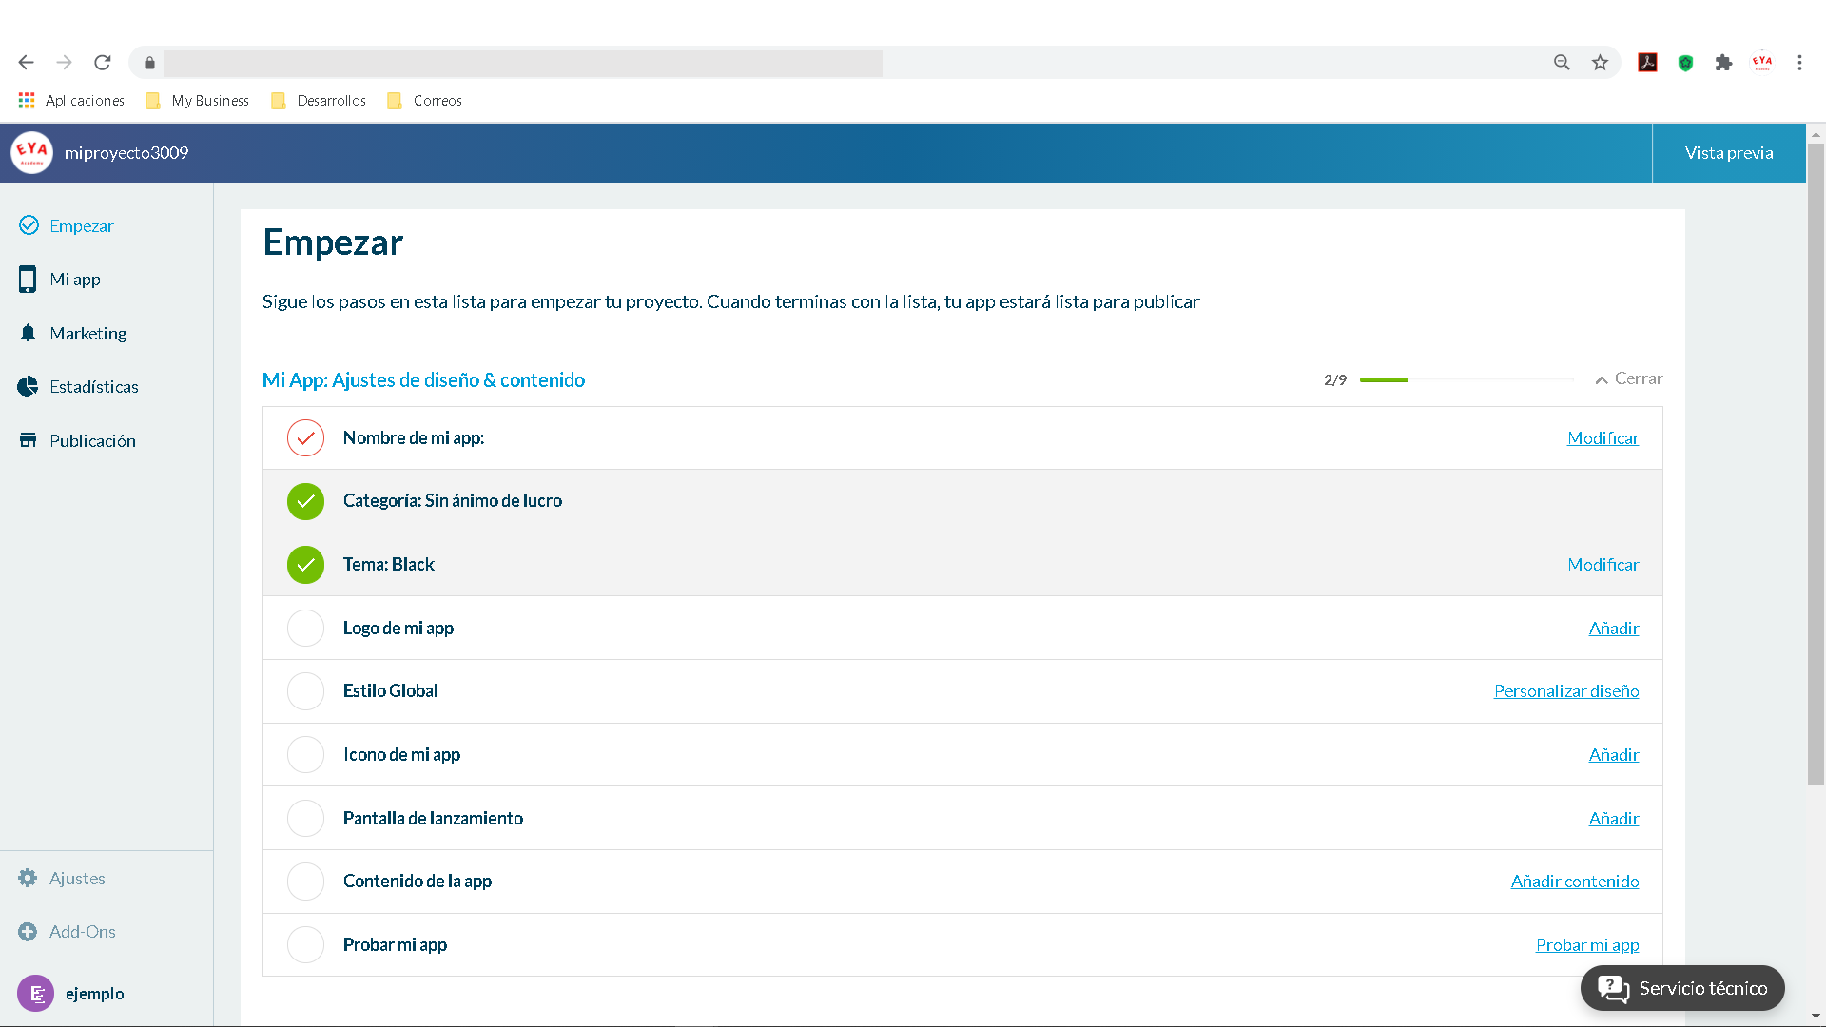Image resolution: width=1826 pixels, height=1027 pixels.
Task: Toggle the Icono de mi app circle
Action: (x=305, y=755)
